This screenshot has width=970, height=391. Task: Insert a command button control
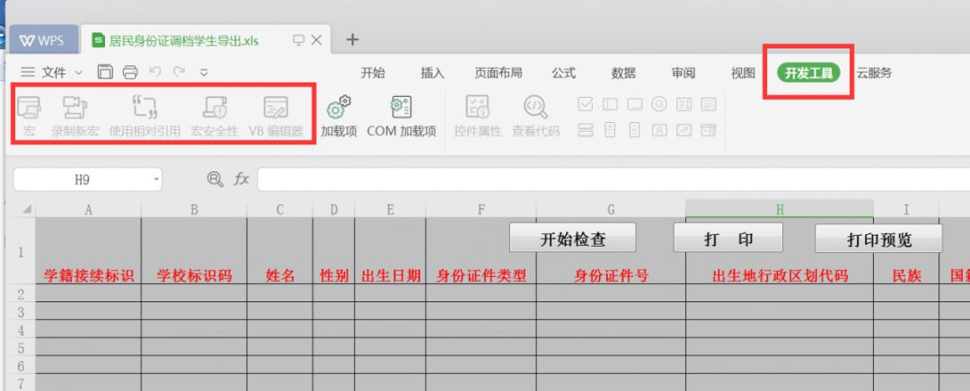point(635,104)
